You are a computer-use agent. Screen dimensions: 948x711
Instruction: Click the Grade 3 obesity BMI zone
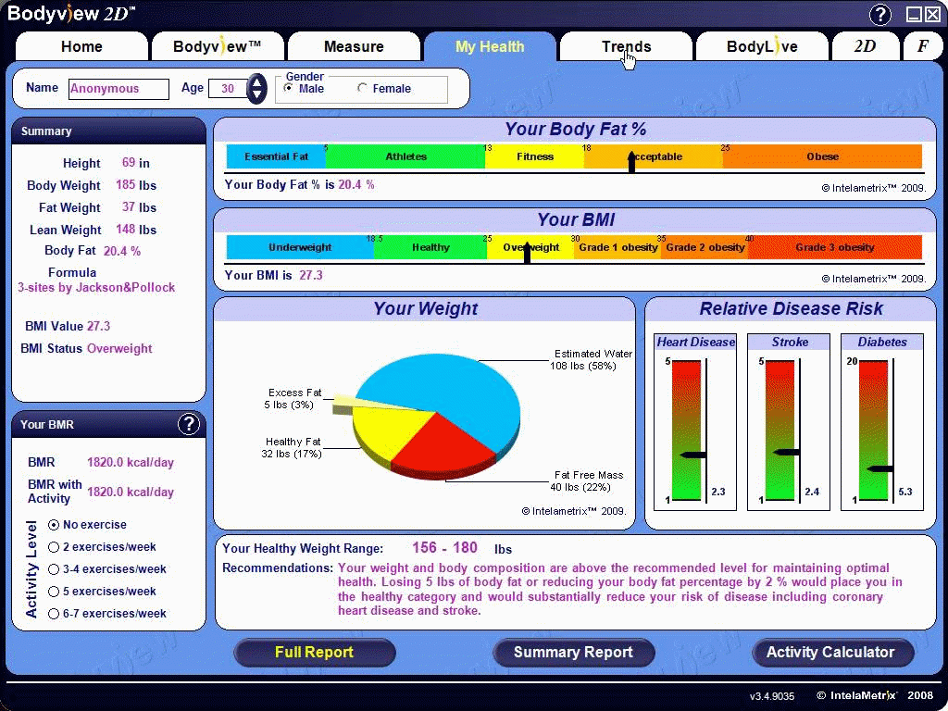click(x=835, y=247)
